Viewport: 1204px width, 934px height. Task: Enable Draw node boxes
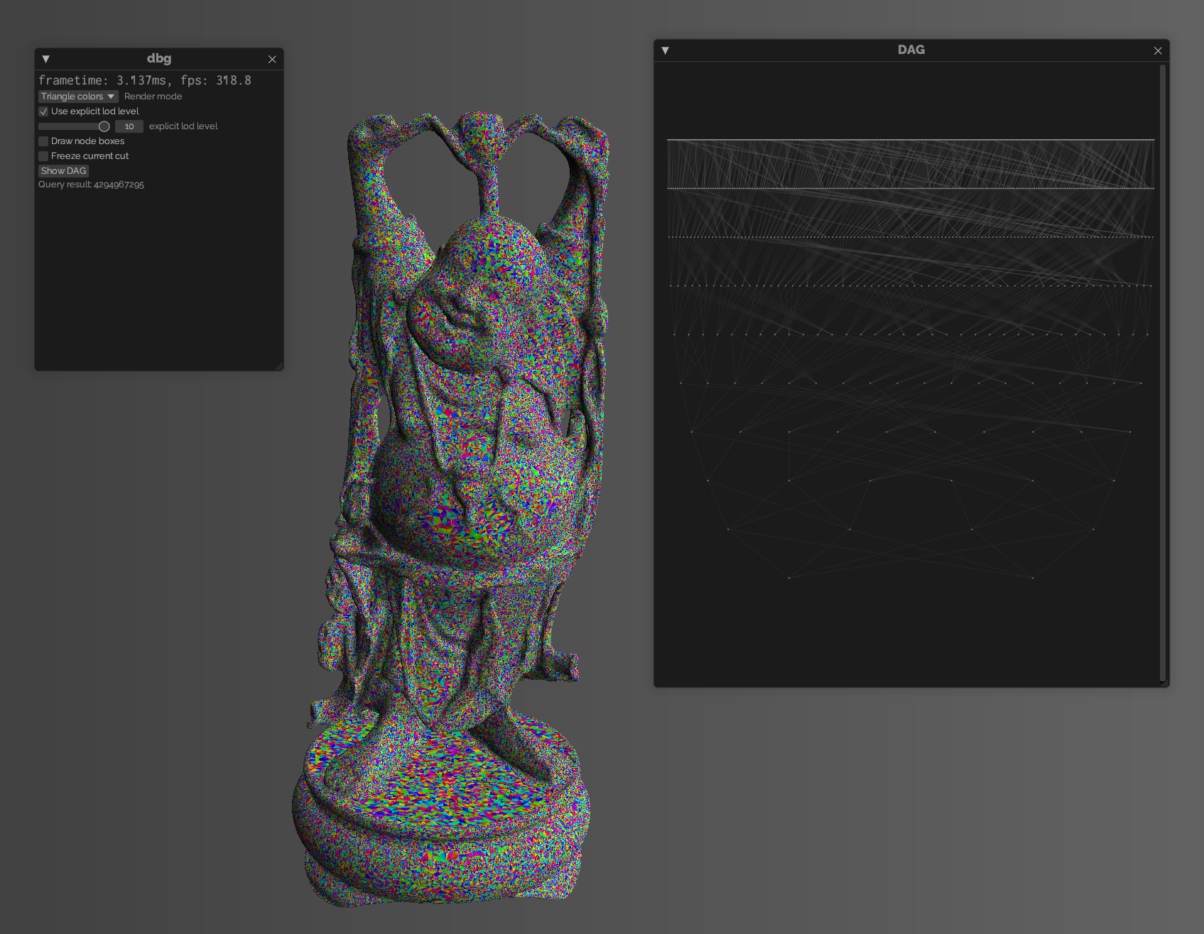coord(43,141)
